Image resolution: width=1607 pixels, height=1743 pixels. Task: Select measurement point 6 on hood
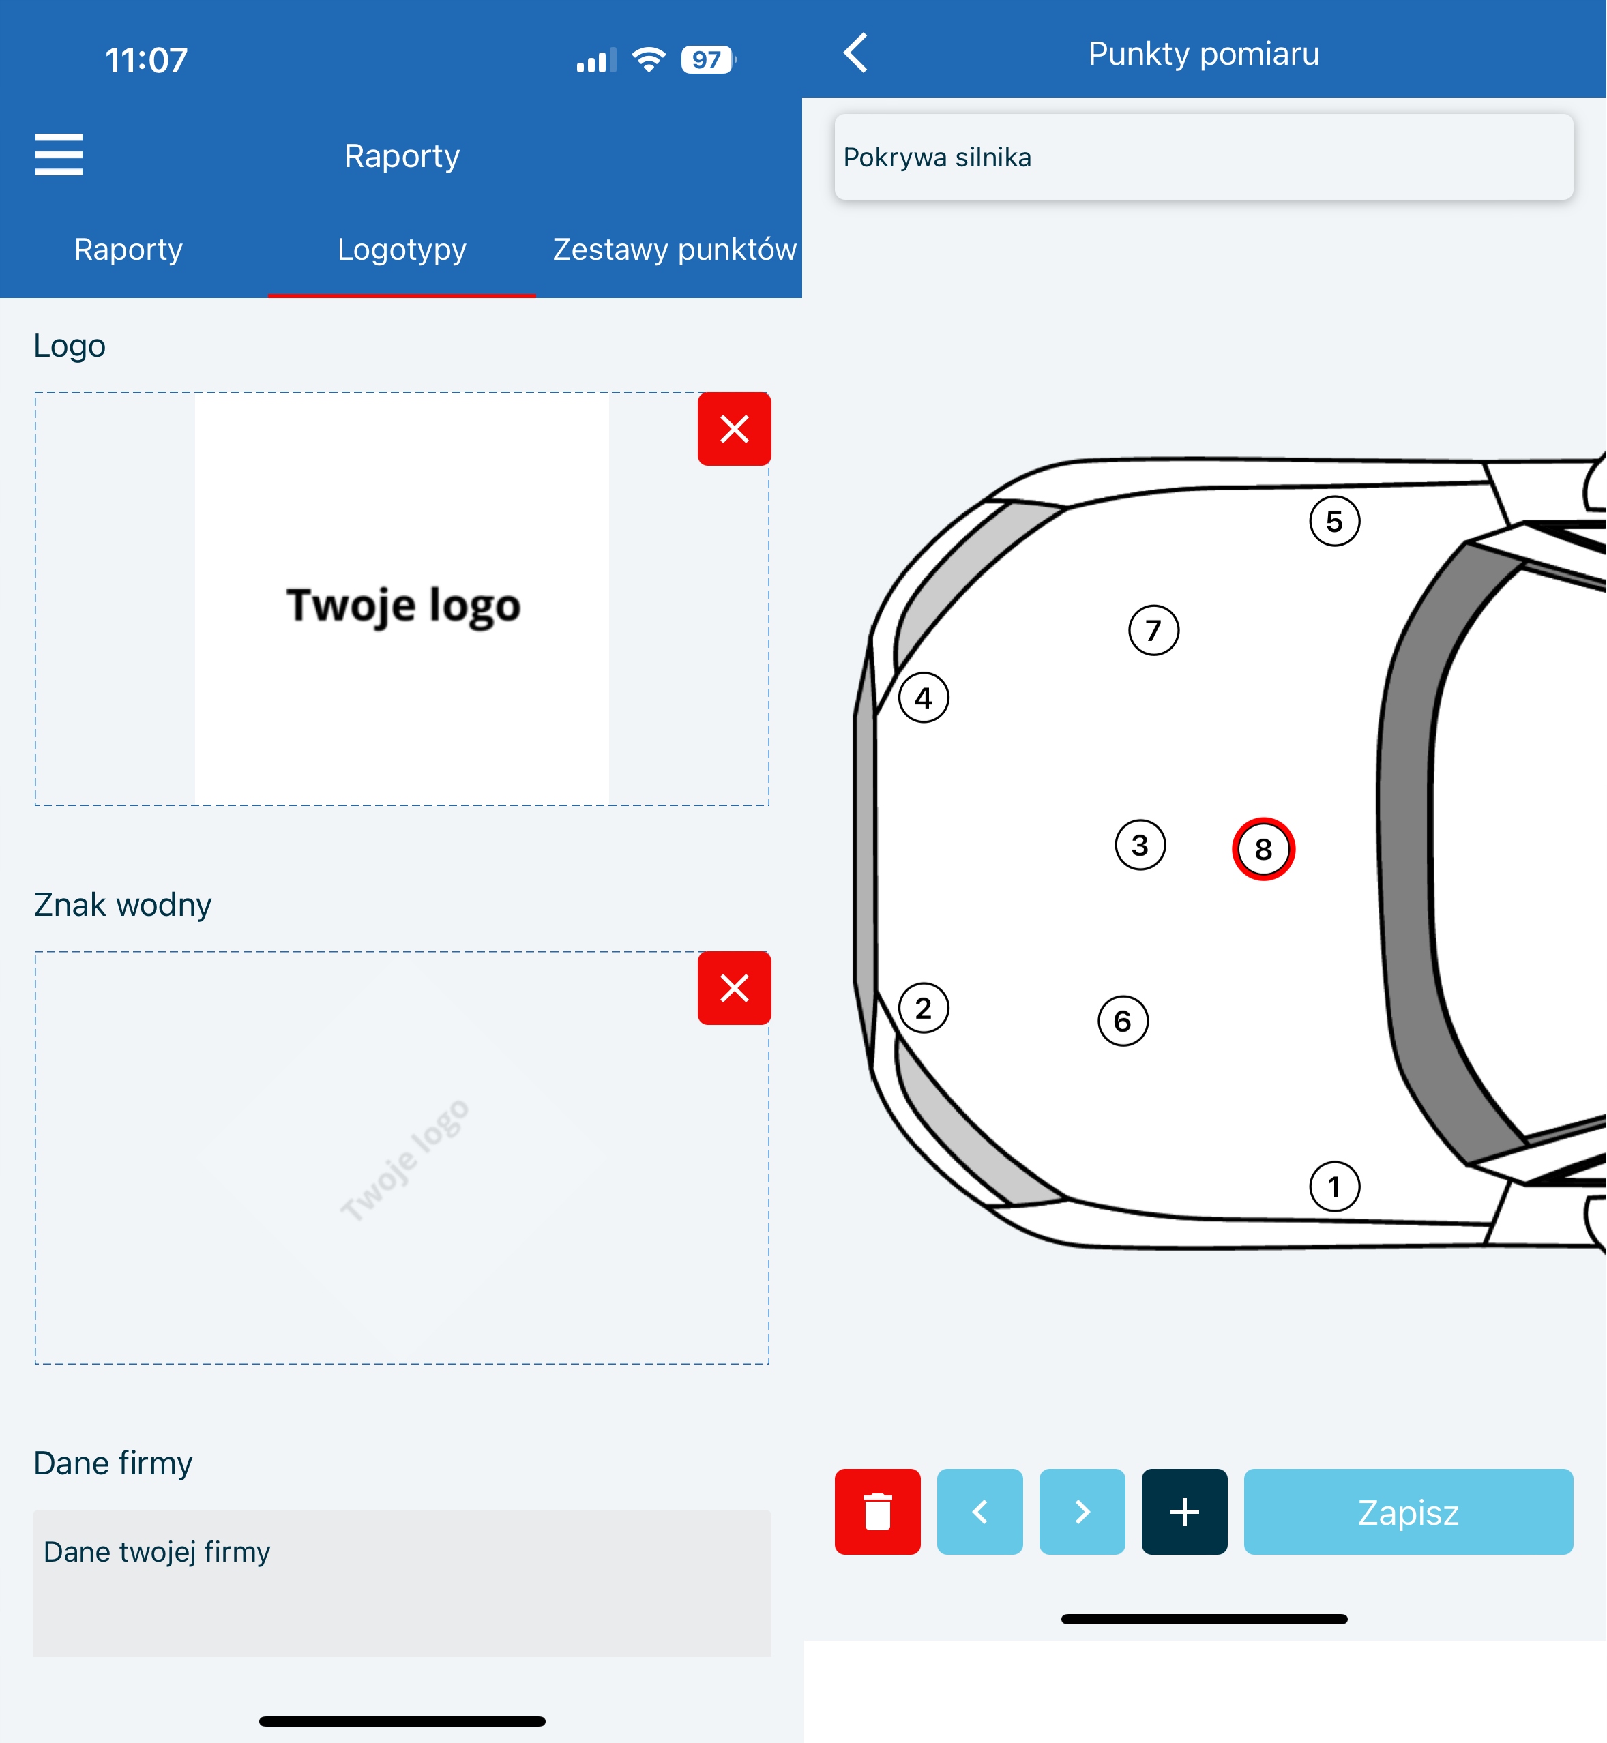(x=1122, y=1019)
